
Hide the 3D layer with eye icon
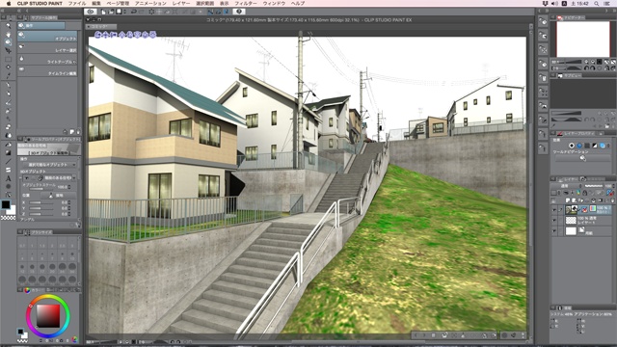[554, 210]
